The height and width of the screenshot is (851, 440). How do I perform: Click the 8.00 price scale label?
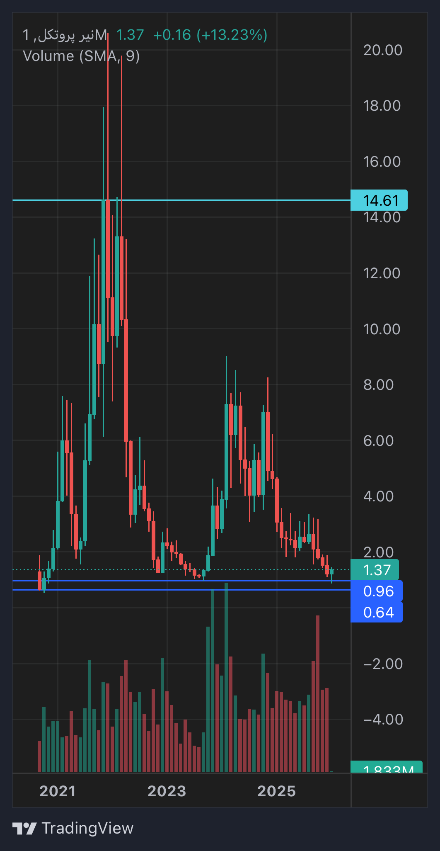tap(379, 385)
